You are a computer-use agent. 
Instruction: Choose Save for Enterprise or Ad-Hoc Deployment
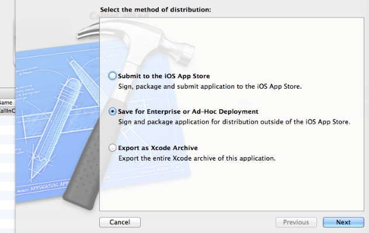coord(112,112)
